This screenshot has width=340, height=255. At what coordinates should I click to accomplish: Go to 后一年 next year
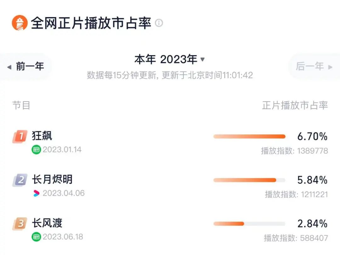(314, 67)
